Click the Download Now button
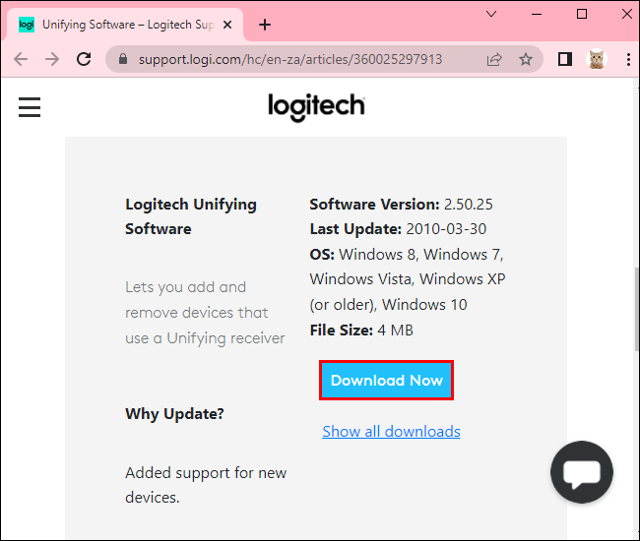This screenshot has height=541, width=640. 387,381
